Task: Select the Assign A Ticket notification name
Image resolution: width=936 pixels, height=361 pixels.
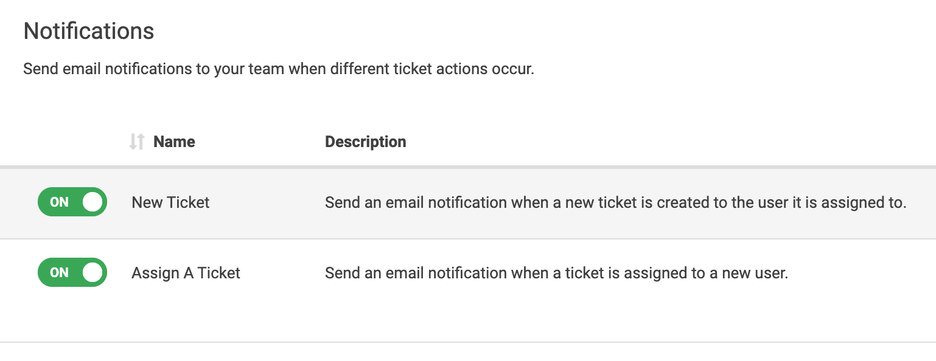Action: (186, 273)
